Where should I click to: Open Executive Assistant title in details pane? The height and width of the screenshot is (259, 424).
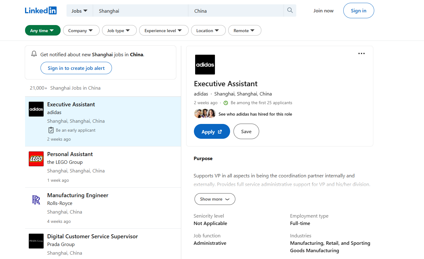[x=225, y=84]
